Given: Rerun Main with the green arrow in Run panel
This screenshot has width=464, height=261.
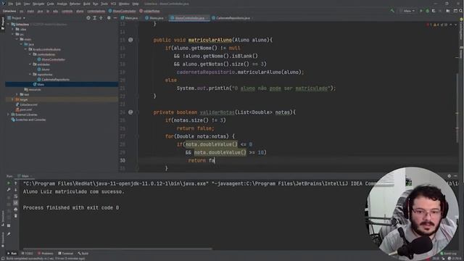Looking at the screenshot, I should click(9, 183).
